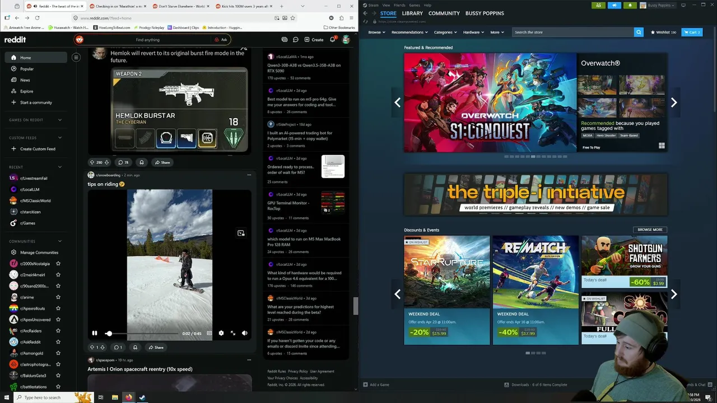The width and height of the screenshot is (717, 403).
Task: Open Explore in Reddit sidebar
Action: pyautogui.click(x=26, y=91)
